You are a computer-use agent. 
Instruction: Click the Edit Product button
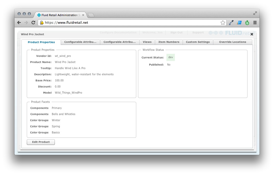41,142
